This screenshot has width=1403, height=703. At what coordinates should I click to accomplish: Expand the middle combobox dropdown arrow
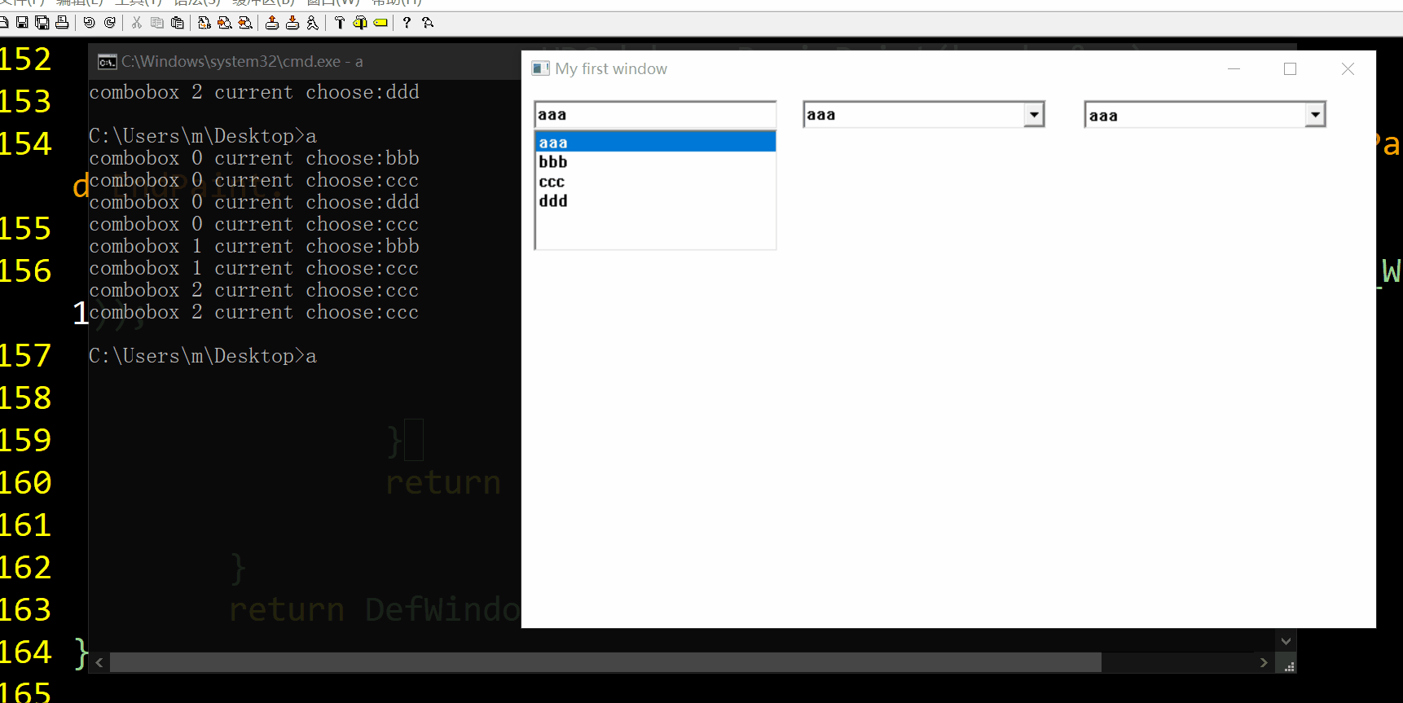(x=1034, y=115)
